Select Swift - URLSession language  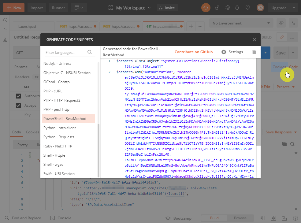pyautogui.click(x=68, y=174)
